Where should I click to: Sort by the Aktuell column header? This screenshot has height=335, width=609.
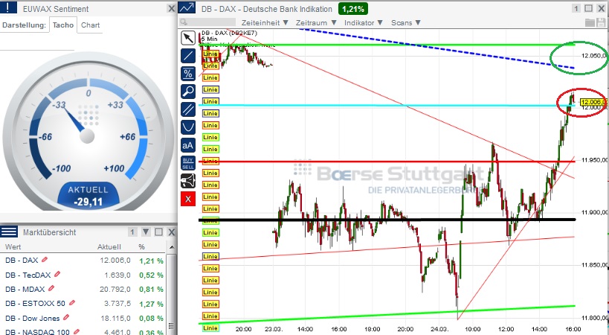coord(109,246)
